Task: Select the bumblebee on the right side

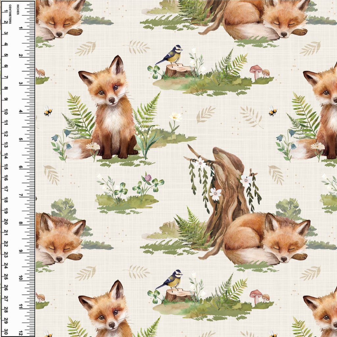Action: point(272,111)
